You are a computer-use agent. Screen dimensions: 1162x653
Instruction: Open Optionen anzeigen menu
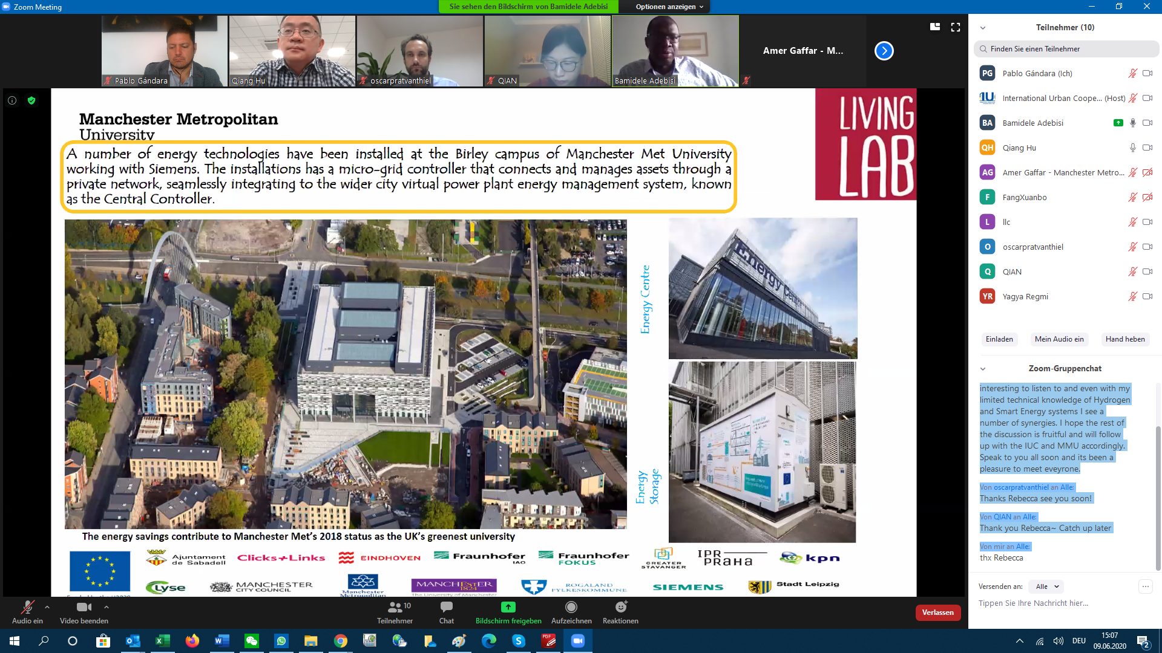[x=669, y=7]
